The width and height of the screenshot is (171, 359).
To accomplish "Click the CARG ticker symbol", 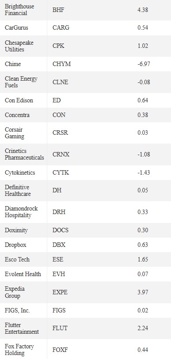I will click(x=61, y=28).
